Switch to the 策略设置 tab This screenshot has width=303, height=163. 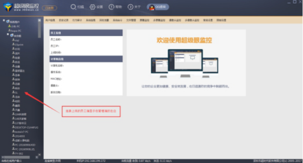coord(208,20)
